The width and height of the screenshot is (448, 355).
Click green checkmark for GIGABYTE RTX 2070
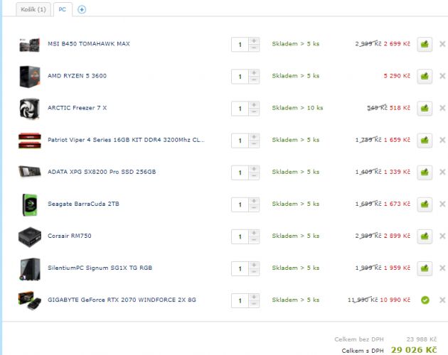point(425,300)
